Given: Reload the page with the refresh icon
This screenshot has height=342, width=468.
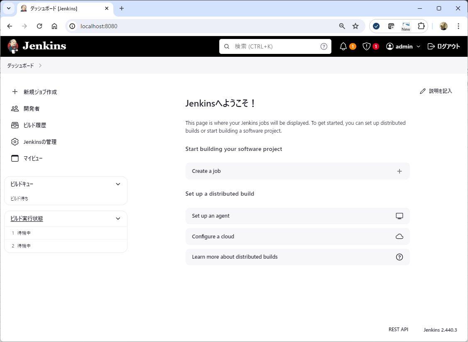Looking at the screenshot, I should click(39, 26).
